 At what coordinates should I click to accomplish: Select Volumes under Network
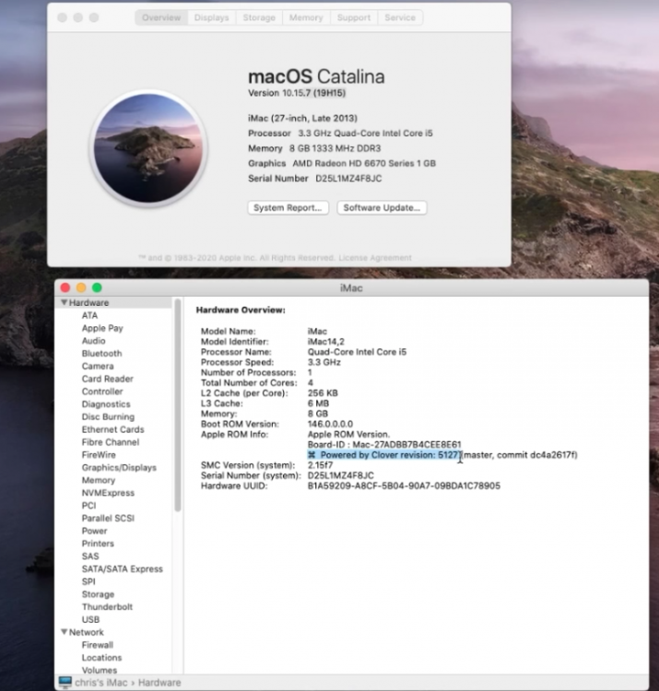[100, 671]
